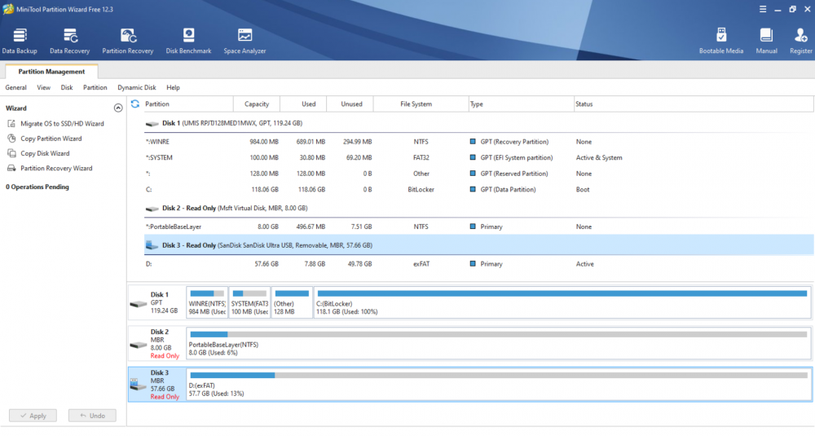Open the Data Backup tool
815x436 pixels.
tap(20, 41)
